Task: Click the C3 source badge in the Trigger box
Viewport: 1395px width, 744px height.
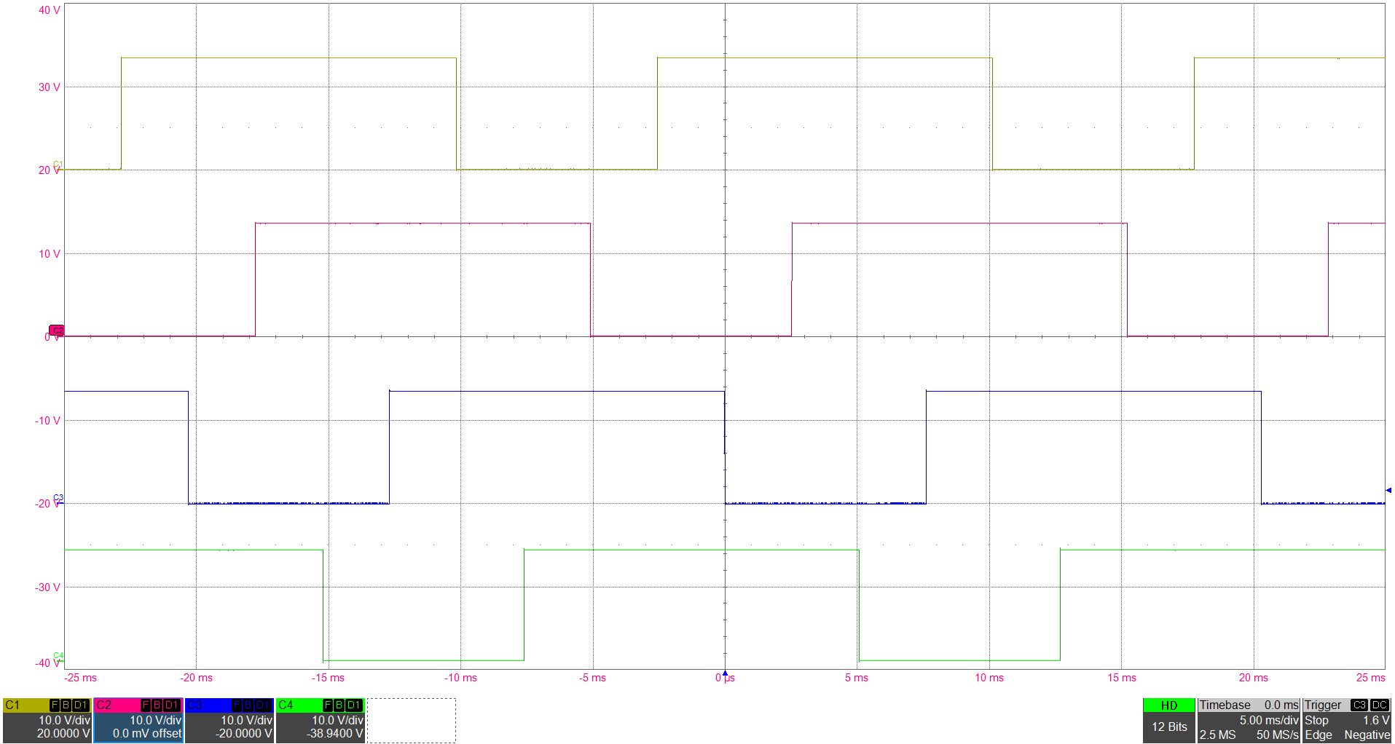Action: [x=1361, y=705]
